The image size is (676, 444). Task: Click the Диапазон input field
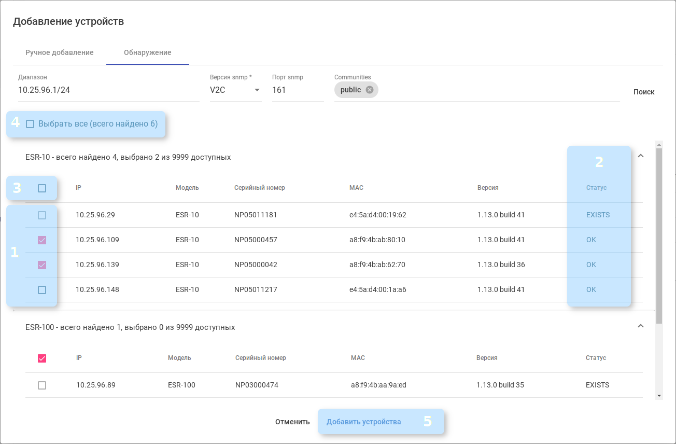109,90
